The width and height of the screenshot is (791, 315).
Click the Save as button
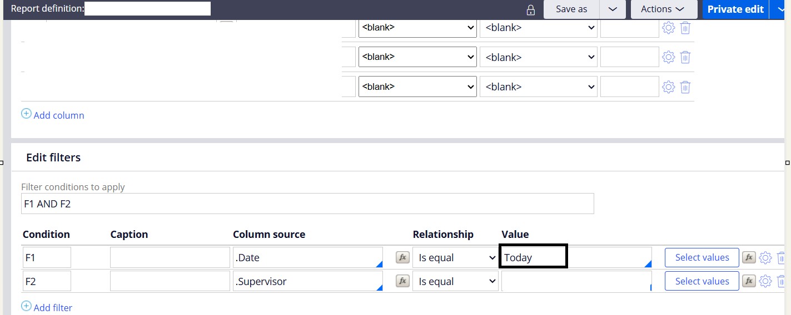click(x=571, y=9)
